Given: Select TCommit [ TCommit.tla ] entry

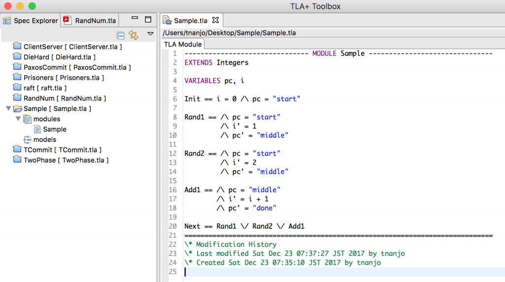Looking at the screenshot, I should [63, 150].
